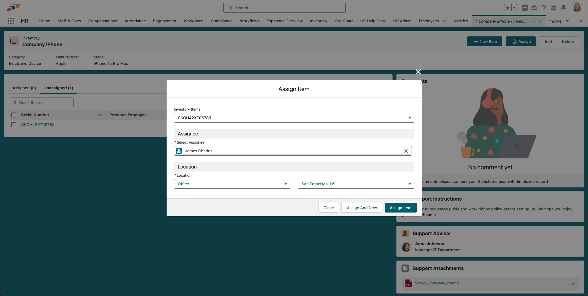Open Global Actions with the plus icon

click(x=525, y=8)
